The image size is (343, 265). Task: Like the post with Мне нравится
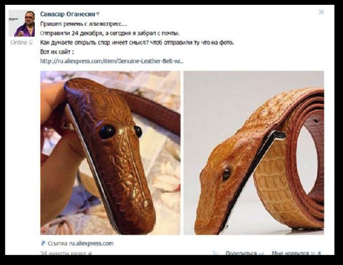pos(290,253)
